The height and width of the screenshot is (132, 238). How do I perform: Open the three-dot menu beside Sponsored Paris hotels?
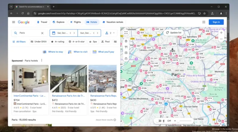[x=42, y=61]
